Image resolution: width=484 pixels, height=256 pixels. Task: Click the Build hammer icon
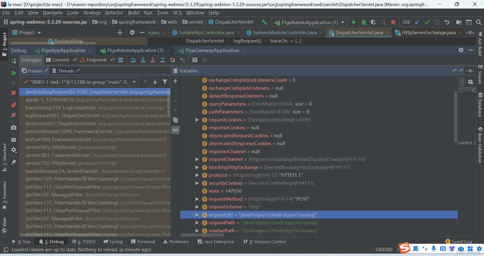tap(264, 22)
